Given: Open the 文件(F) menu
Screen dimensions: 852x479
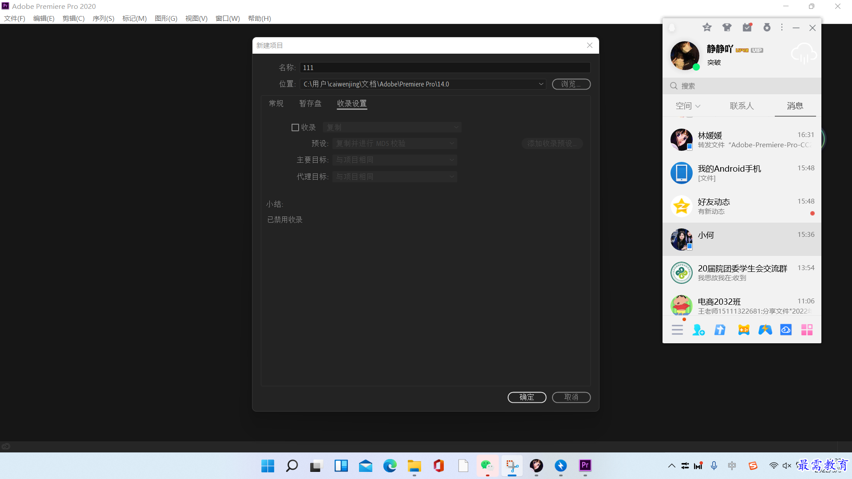Looking at the screenshot, I should click(x=15, y=18).
